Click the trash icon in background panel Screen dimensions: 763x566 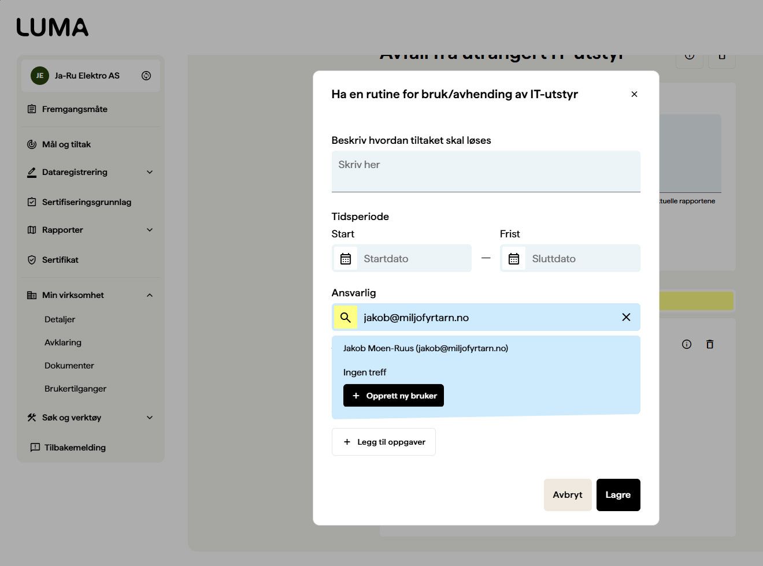tap(710, 344)
